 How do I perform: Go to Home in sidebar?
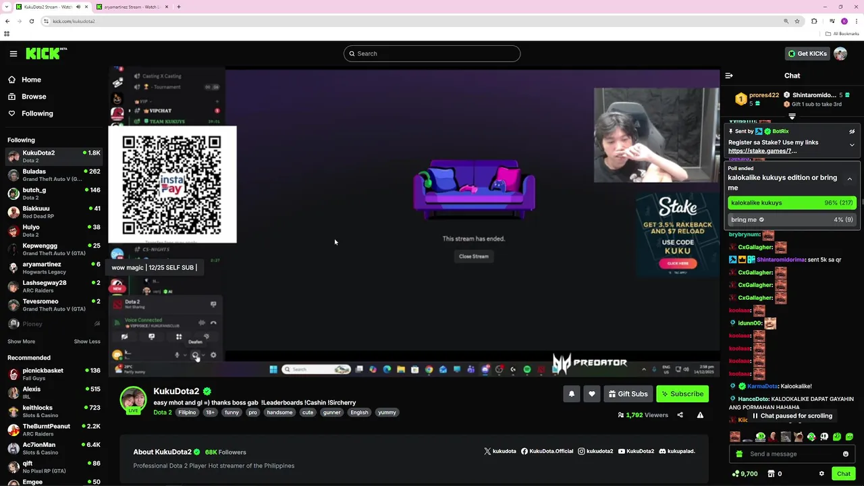click(31, 80)
